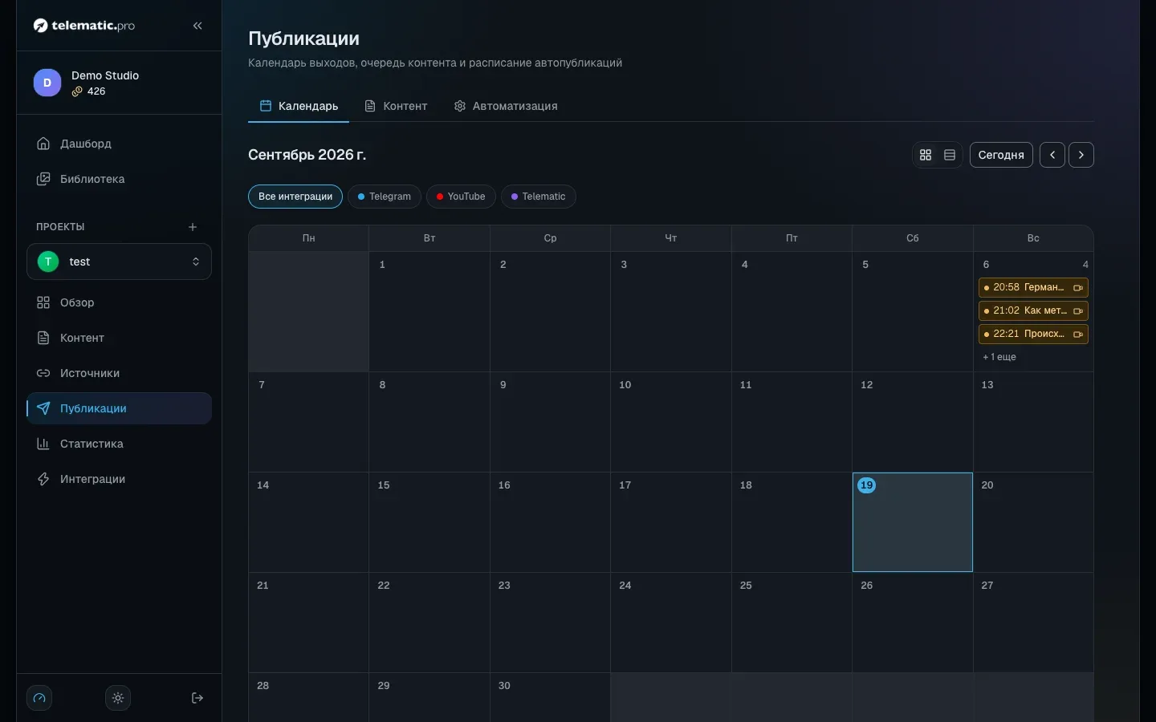The height and width of the screenshot is (722, 1156).
Task: Click the telematic.pro logo
Action: click(x=84, y=26)
